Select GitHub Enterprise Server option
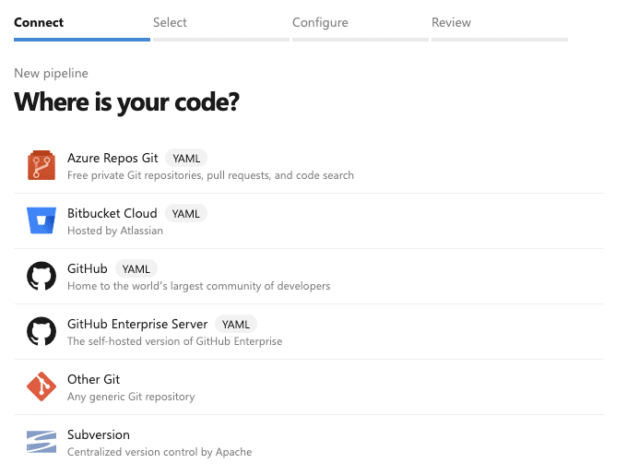Screen dimensions: 639x475 point(136,324)
